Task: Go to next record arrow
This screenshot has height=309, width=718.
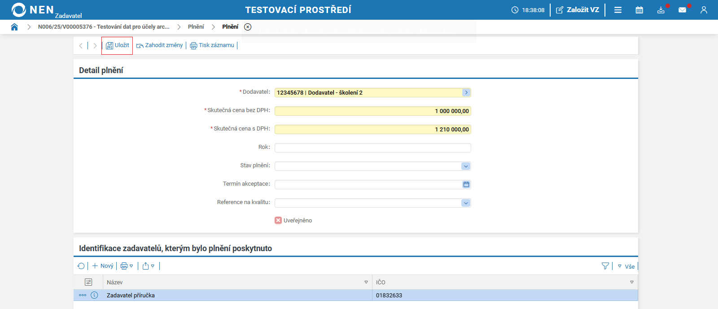Action: click(x=95, y=45)
